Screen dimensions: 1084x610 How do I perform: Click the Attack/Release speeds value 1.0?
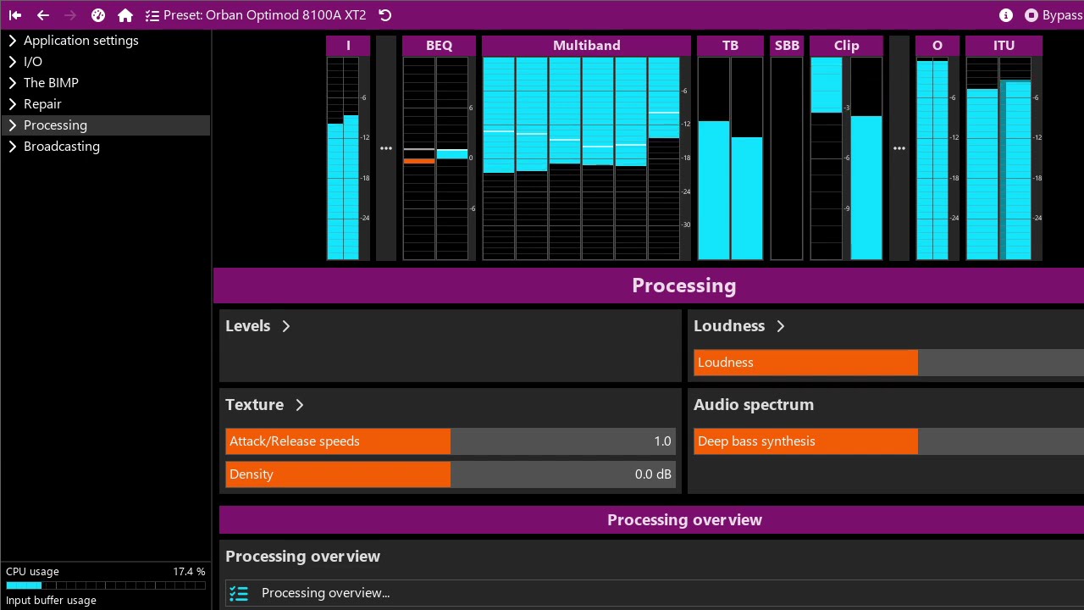[662, 441]
